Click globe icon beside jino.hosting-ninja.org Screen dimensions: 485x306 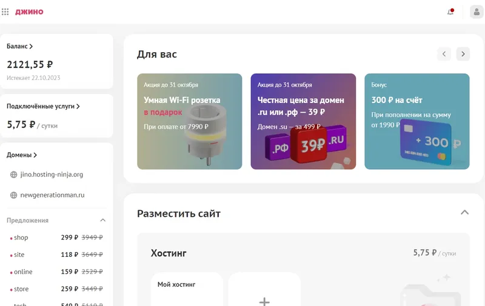[x=13, y=175]
